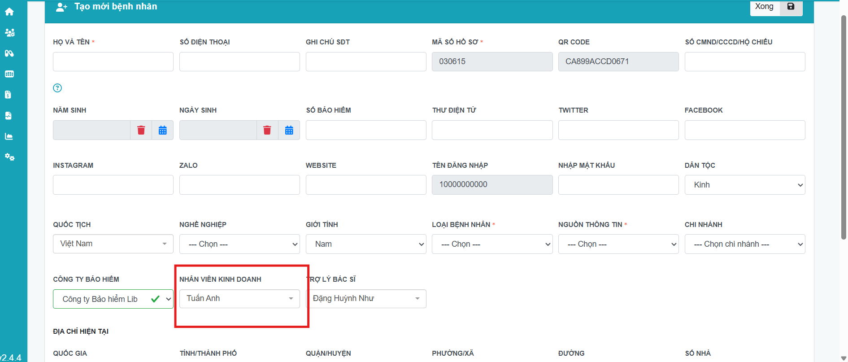Click the Họ Và Tên input field

[113, 61]
